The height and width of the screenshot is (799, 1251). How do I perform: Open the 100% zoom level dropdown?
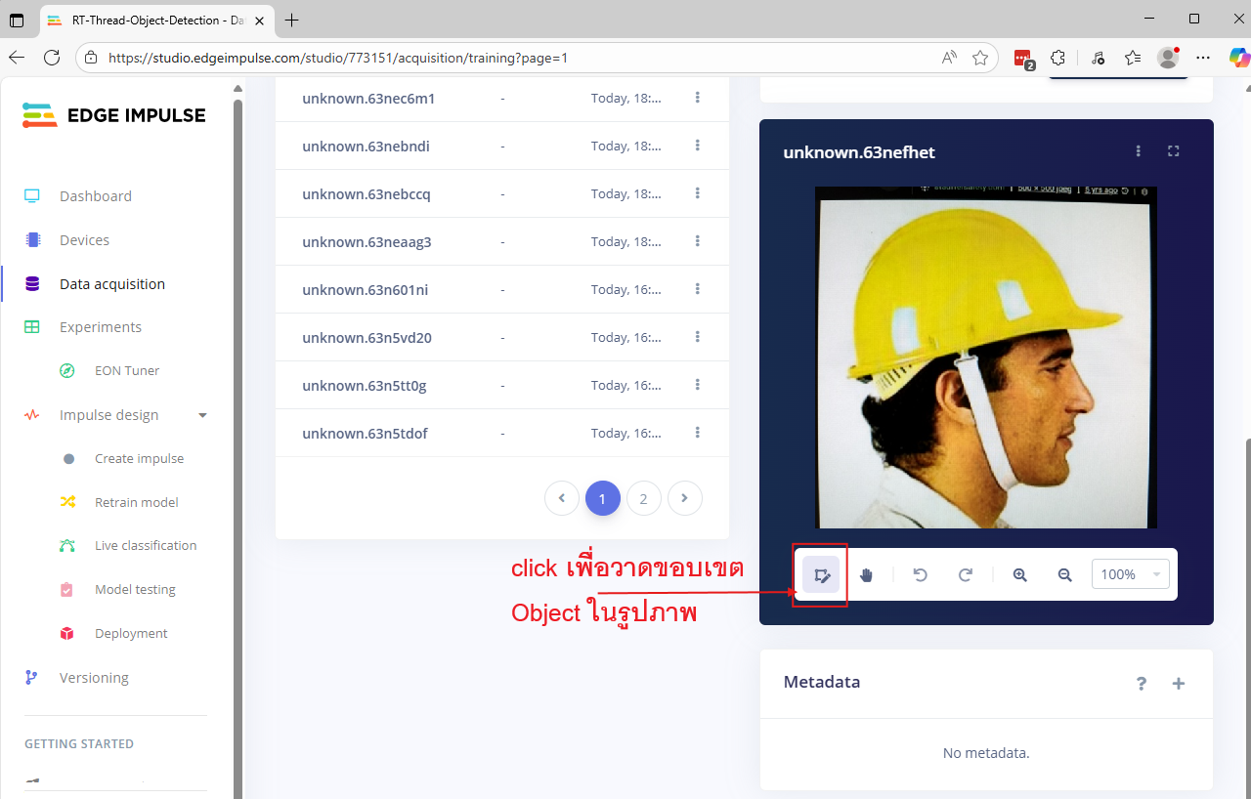[1130, 575]
